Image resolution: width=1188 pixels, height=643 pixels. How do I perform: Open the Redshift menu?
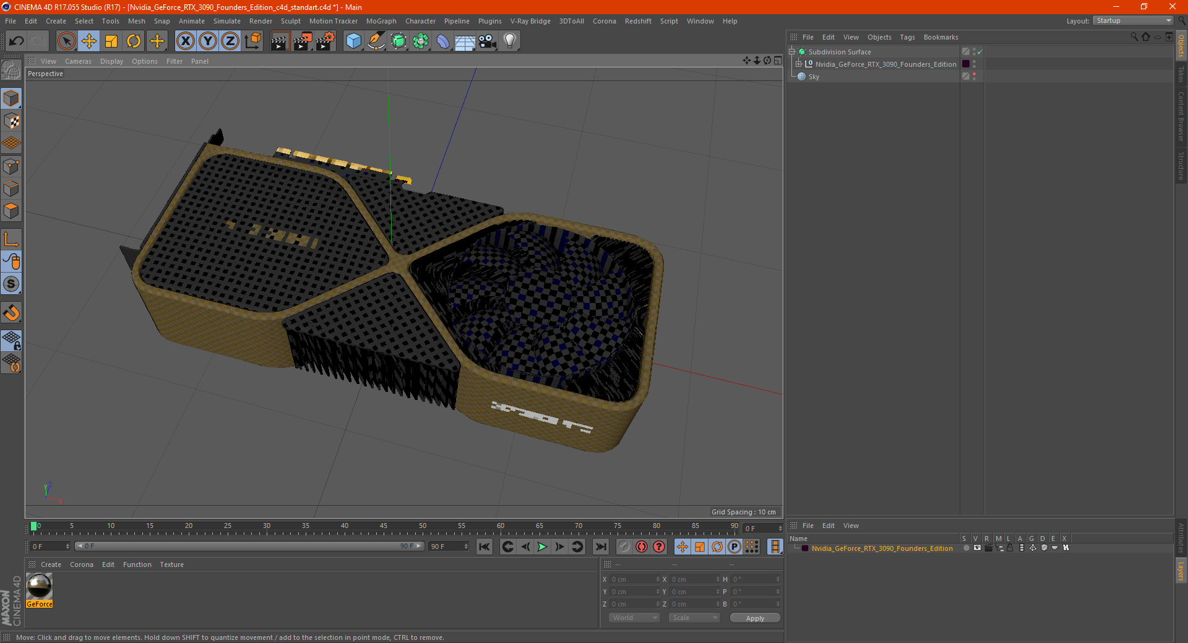638,21
